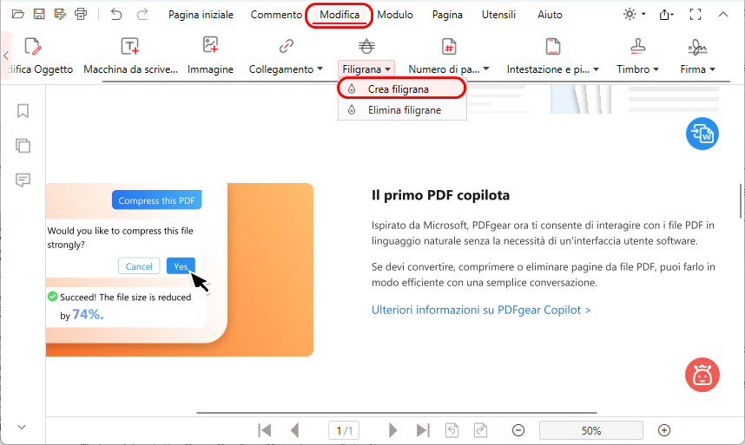Rotate page clockwise icon
The width and height of the screenshot is (745, 445).
click(481, 430)
